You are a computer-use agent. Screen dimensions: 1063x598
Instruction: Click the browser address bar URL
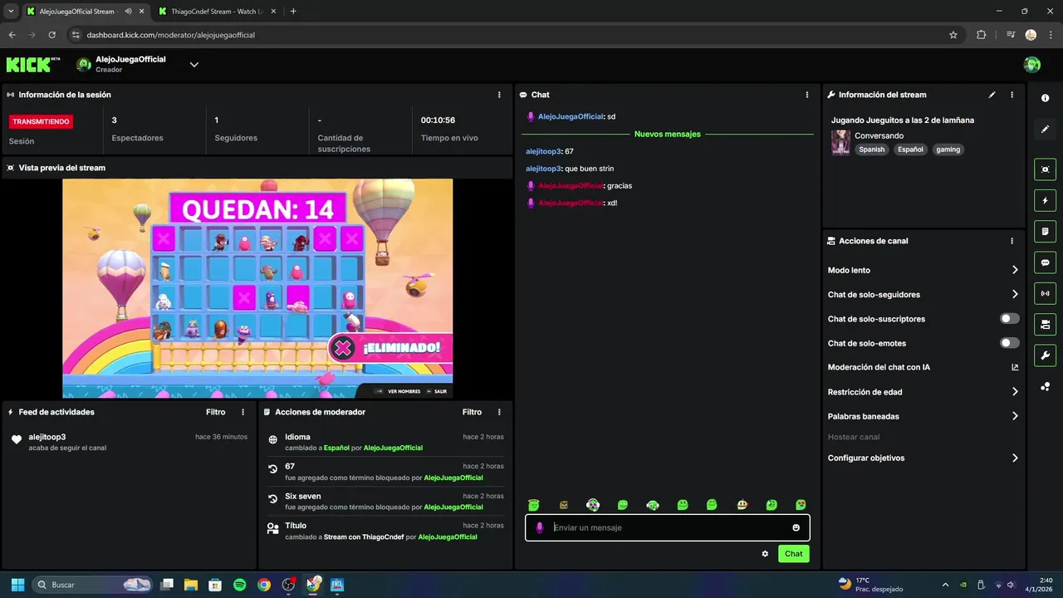point(171,35)
